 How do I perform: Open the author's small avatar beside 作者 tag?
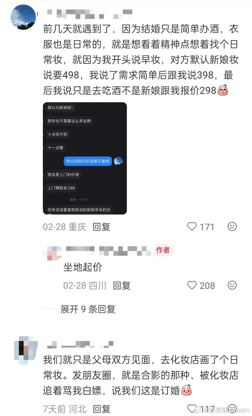click(52, 253)
